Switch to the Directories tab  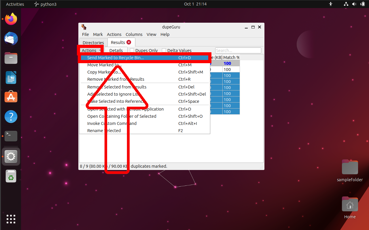[93, 42]
